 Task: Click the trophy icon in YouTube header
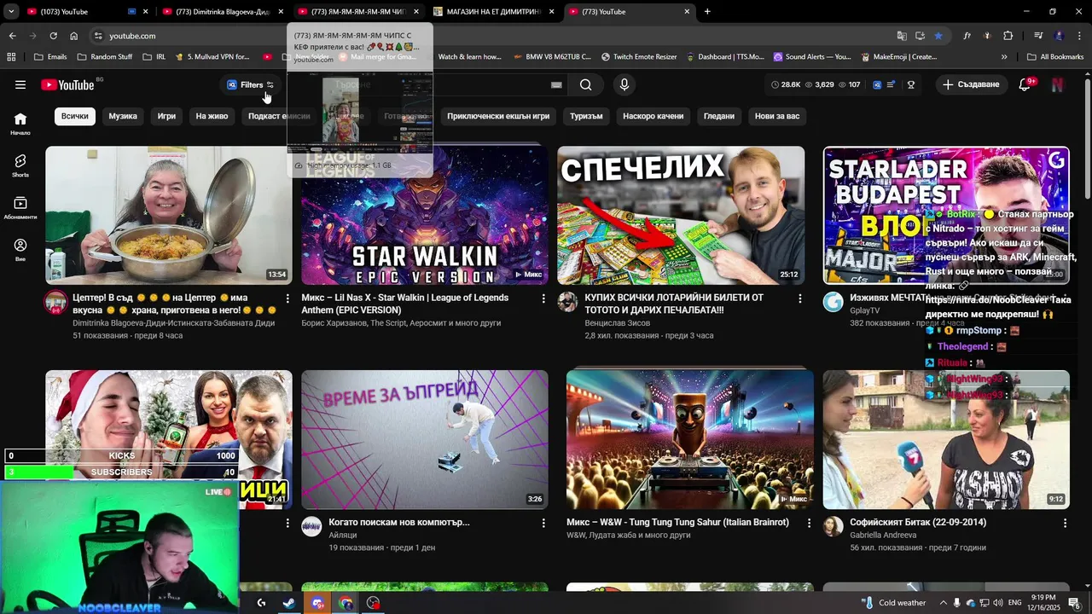(911, 84)
